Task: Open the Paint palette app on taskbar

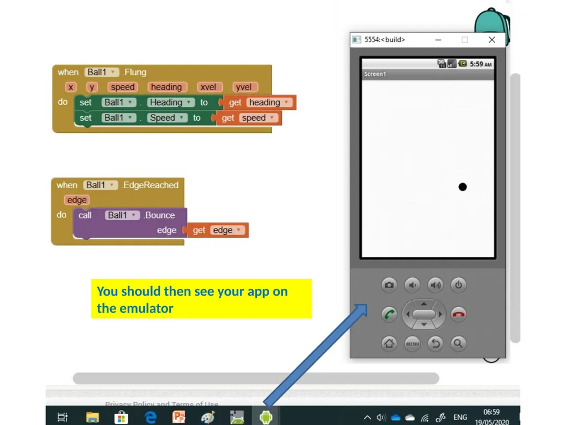Action: (x=208, y=417)
